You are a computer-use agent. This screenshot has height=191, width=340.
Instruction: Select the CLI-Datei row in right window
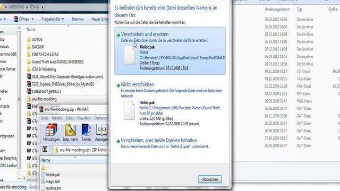coord(302,72)
